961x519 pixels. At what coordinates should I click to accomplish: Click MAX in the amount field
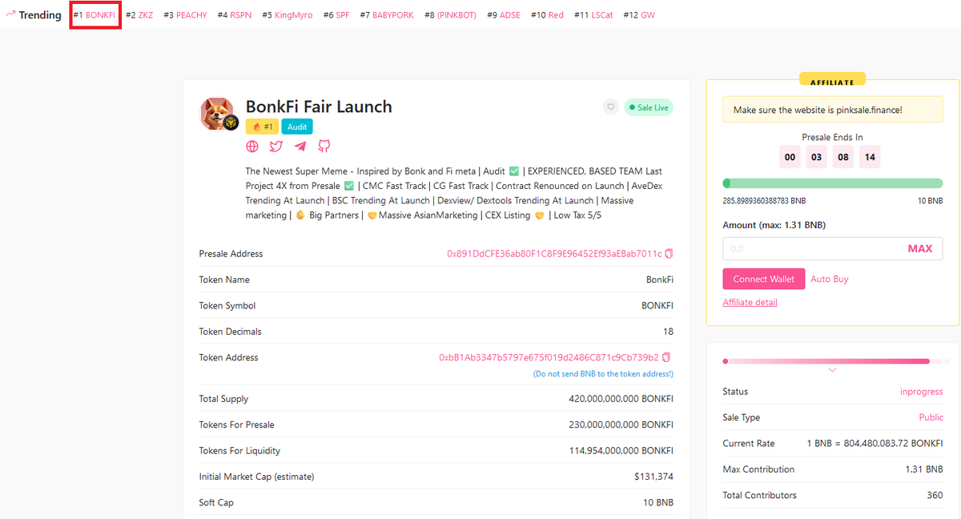pyautogui.click(x=920, y=249)
